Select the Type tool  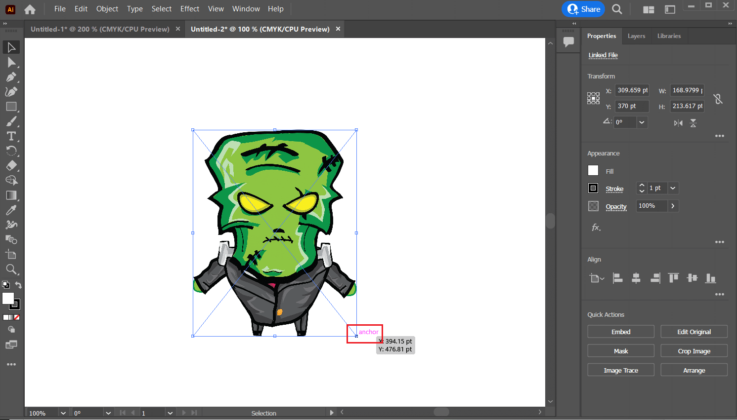coord(11,136)
